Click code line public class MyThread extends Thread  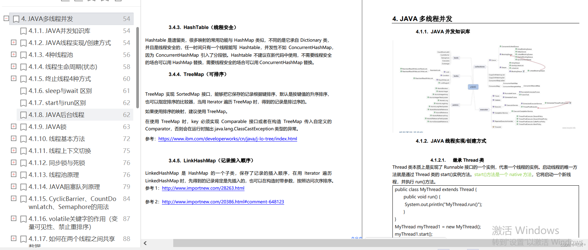point(436,189)
